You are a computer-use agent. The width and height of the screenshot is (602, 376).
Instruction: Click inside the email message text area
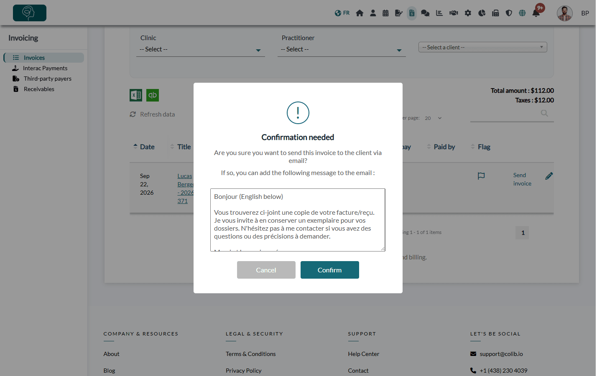[298, 220]
